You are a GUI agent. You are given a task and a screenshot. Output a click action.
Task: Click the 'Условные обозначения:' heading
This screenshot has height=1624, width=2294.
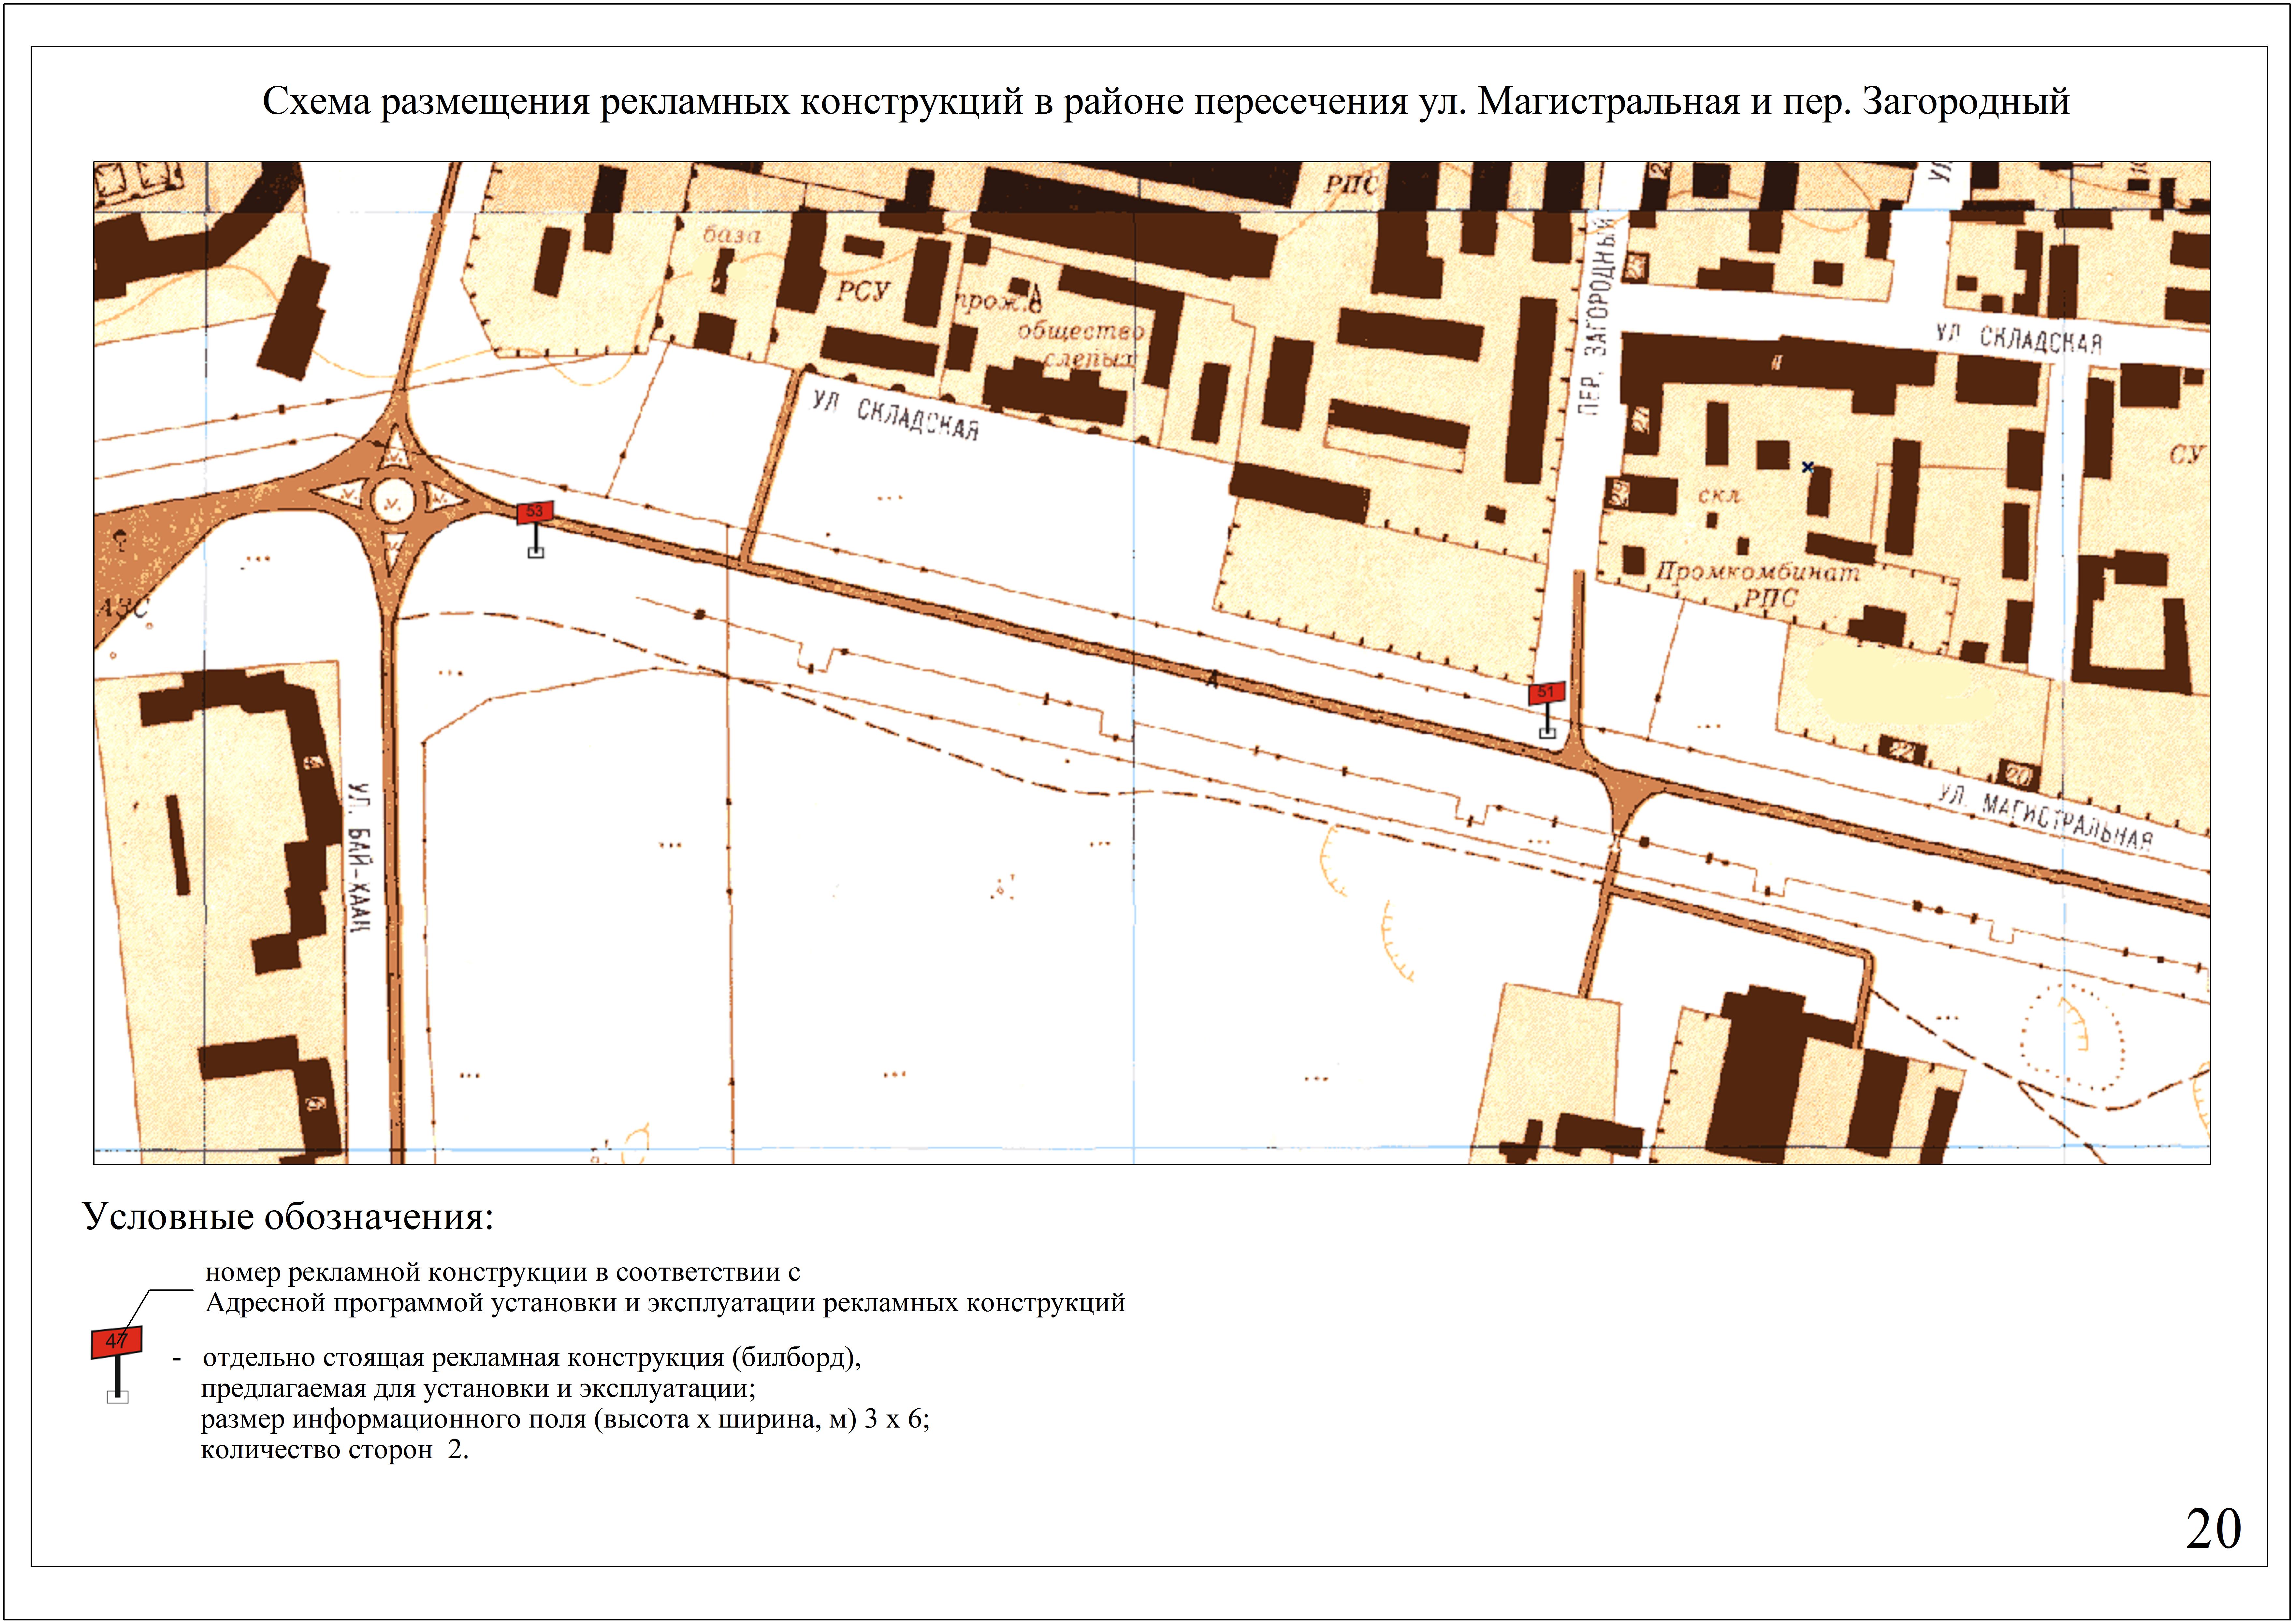288,1217
